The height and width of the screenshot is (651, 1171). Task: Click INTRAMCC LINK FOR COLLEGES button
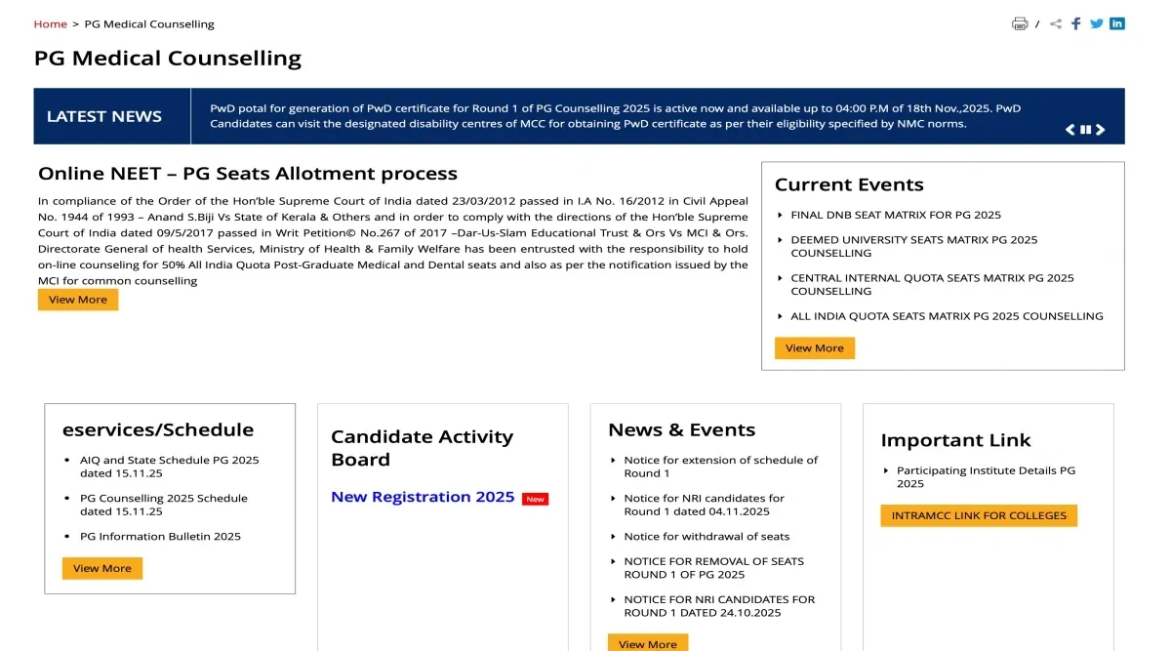978,515
